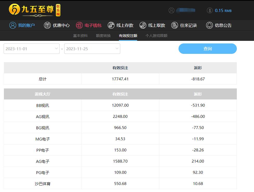Switch to 基本资料 tab
Screen dimensions: 254x192
tap(80, 36)
